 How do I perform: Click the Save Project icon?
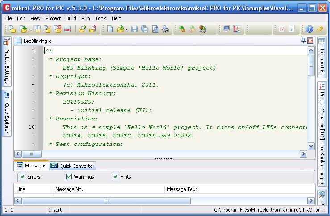(37, 29)
